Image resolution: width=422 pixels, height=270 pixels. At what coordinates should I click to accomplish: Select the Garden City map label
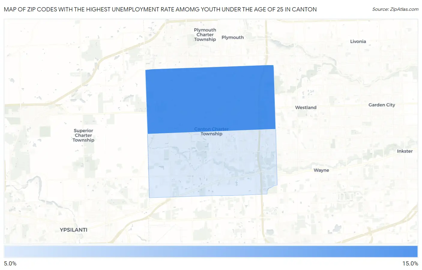[382, 105]
